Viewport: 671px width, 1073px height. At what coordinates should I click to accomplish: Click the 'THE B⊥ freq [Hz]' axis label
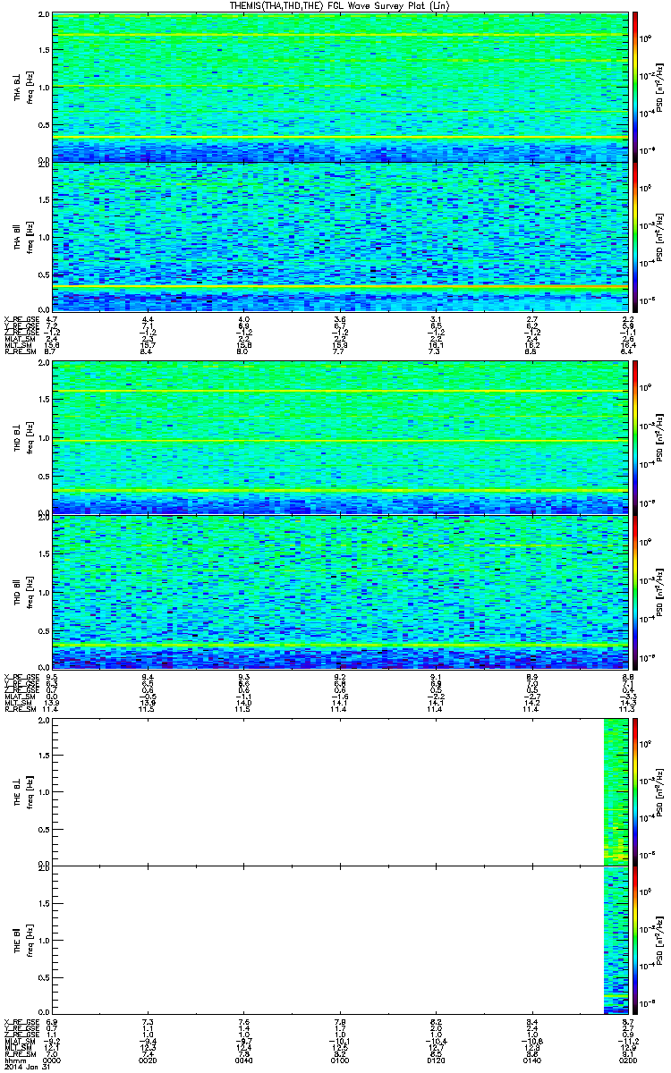click(22, 791)
